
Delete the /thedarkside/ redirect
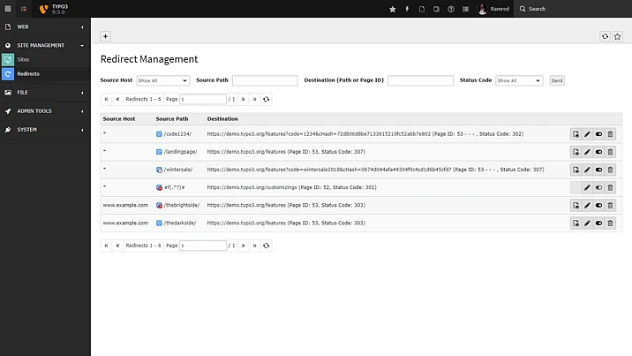coord(610,223)
